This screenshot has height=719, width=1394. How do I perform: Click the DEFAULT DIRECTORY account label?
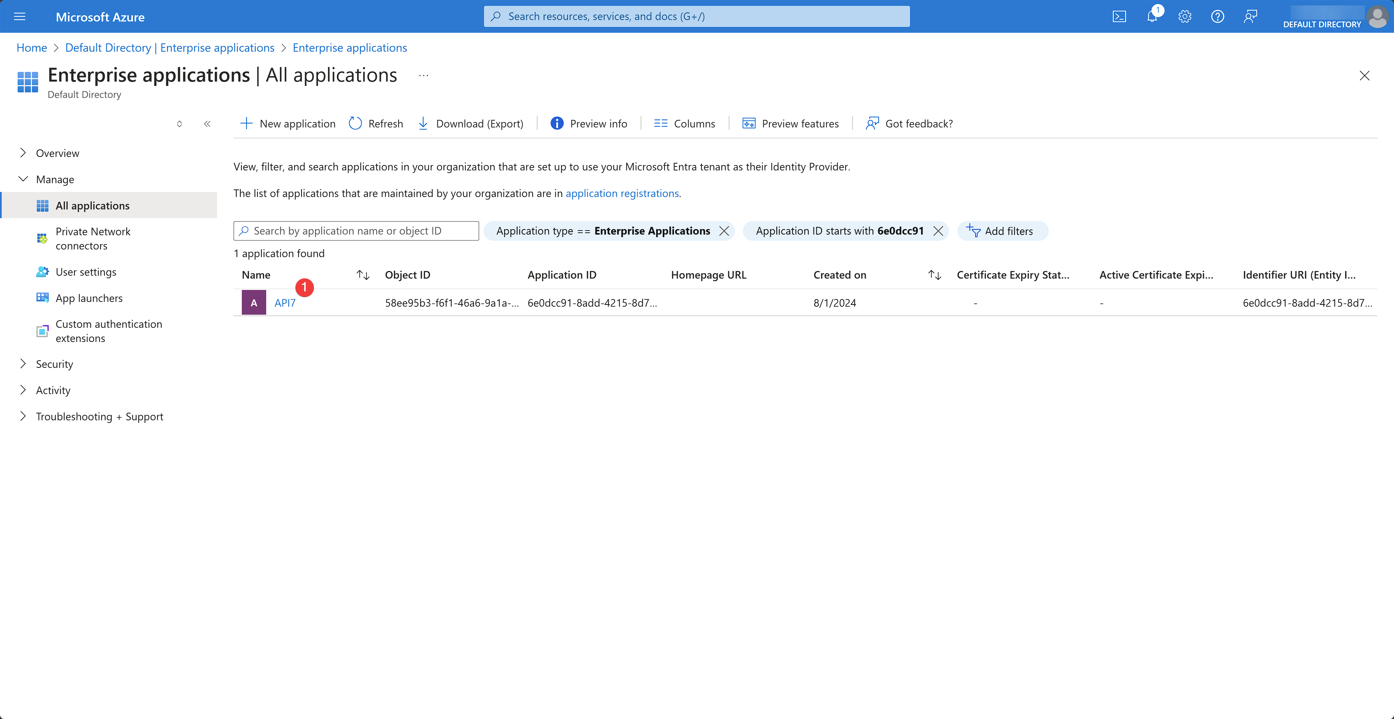(1322, 24)
